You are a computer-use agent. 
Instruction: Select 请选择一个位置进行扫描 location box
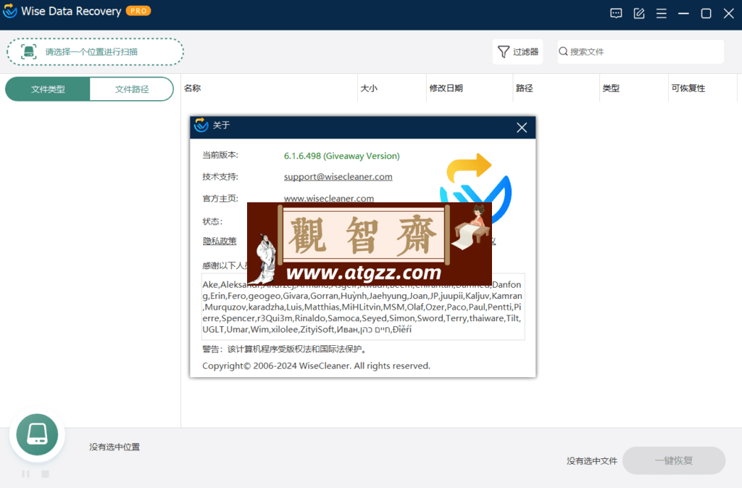click(x=95, y=51)
